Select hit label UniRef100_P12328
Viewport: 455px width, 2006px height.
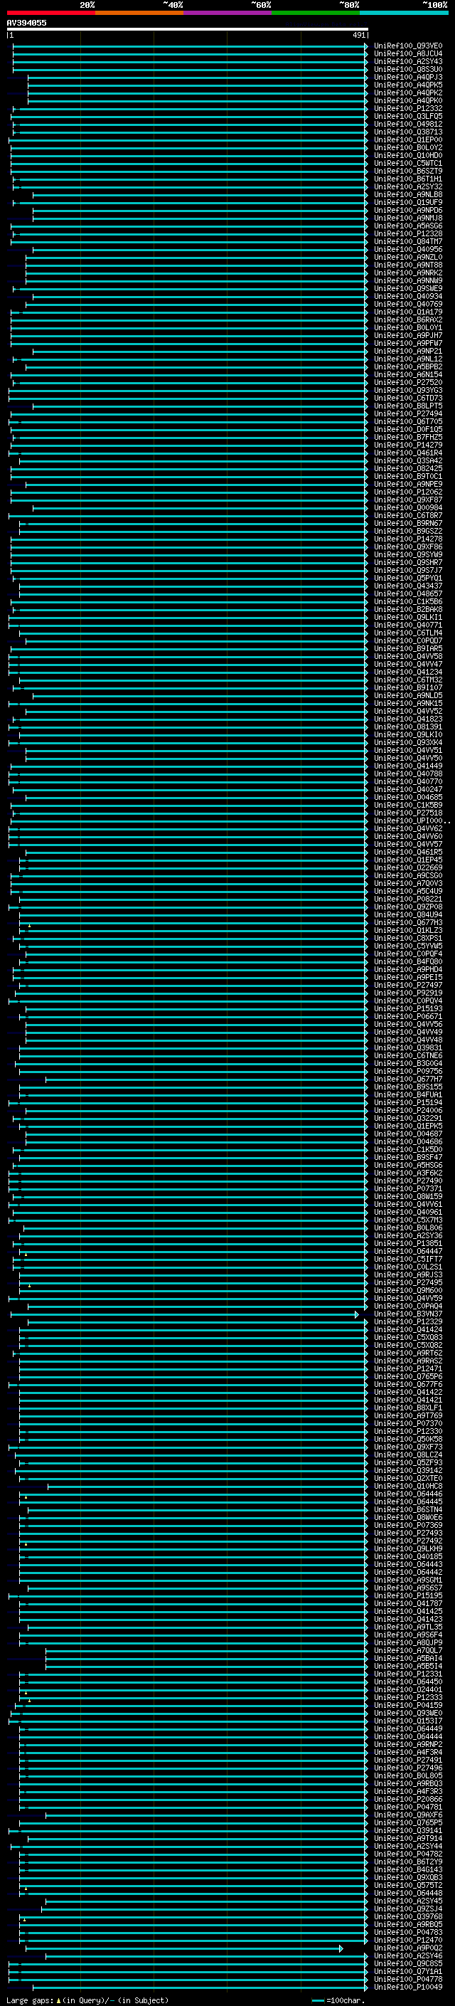coord(407,233)
